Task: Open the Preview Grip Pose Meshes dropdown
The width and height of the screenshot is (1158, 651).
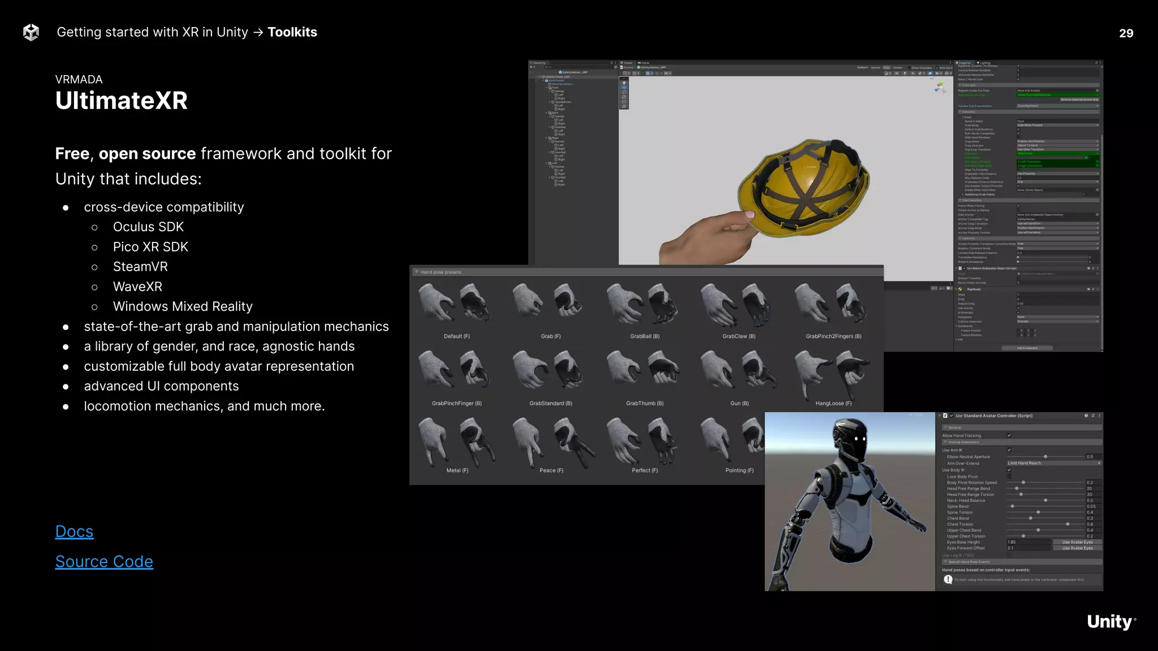Action: (1058, 106)
